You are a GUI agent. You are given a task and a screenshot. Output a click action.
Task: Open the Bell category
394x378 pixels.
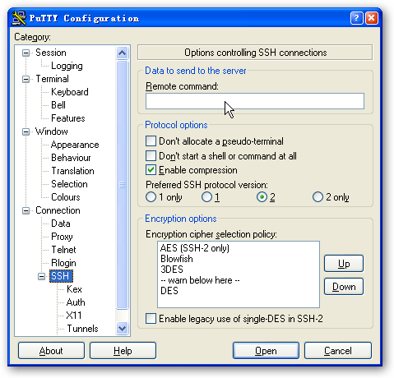click(58, 105)
